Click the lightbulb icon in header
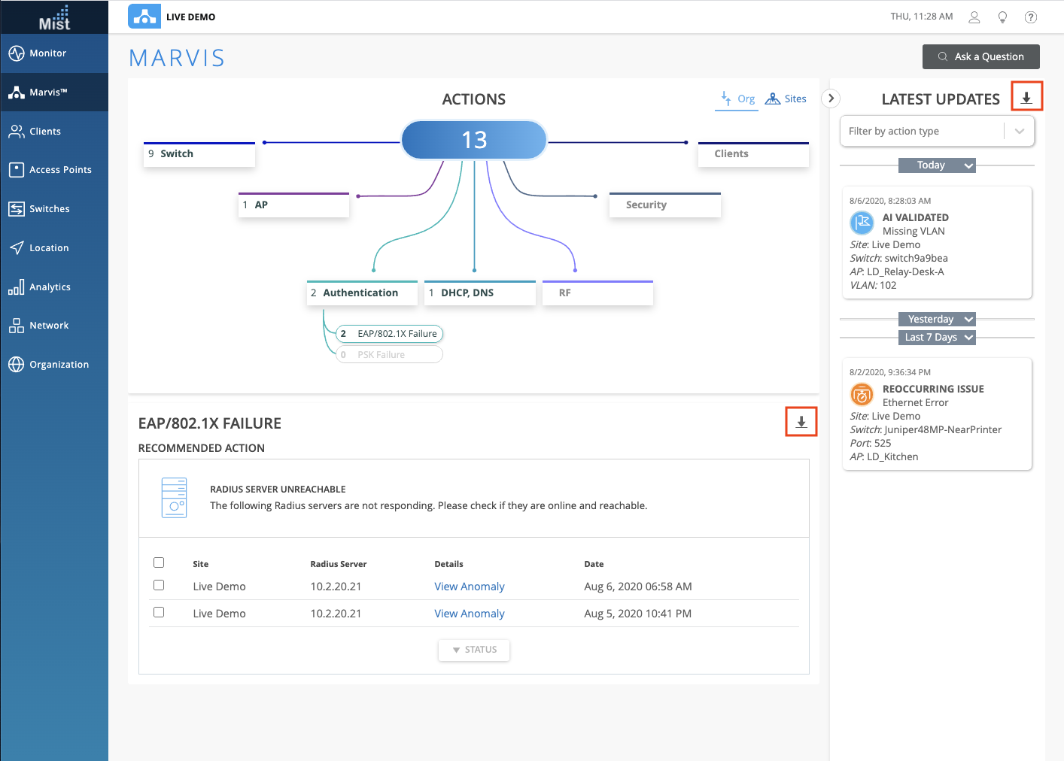This screenshot has height=761, width=1064. (x=1002, y=17)
